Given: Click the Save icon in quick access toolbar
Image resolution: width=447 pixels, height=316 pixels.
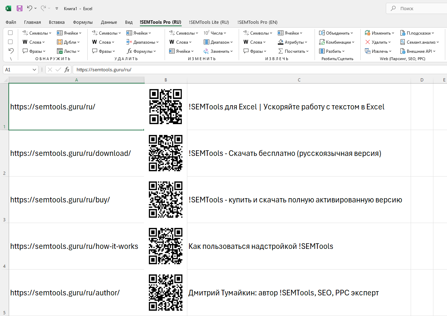Looking at the screenshot, I should (19, 8).
